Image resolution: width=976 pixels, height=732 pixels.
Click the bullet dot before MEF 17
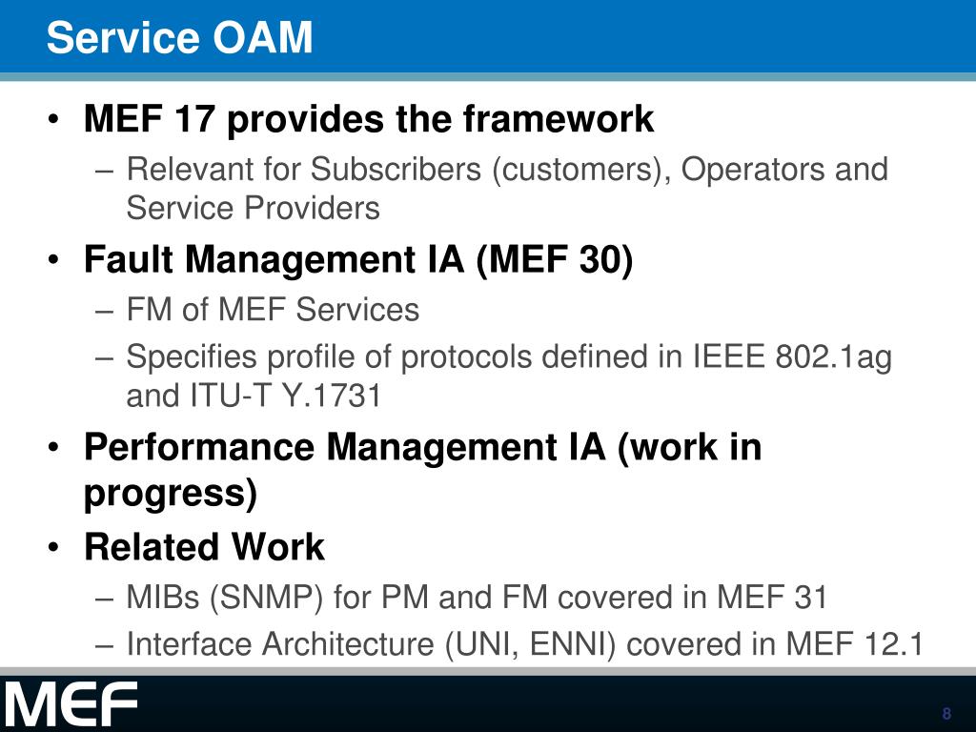click(x=54, y=119)
